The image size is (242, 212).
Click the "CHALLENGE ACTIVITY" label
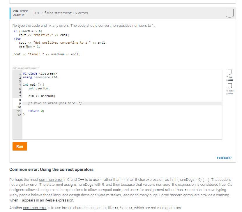(20, 13)
